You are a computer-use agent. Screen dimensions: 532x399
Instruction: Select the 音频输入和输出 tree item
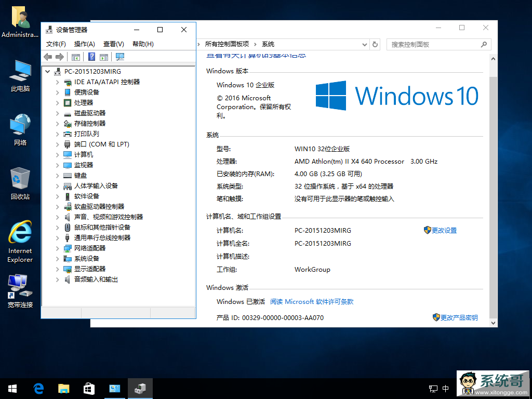point(96,280)
